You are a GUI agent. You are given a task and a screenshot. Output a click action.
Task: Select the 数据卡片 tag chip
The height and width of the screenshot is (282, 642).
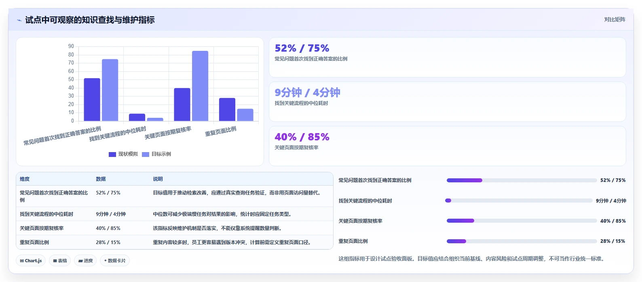point(115,261)
